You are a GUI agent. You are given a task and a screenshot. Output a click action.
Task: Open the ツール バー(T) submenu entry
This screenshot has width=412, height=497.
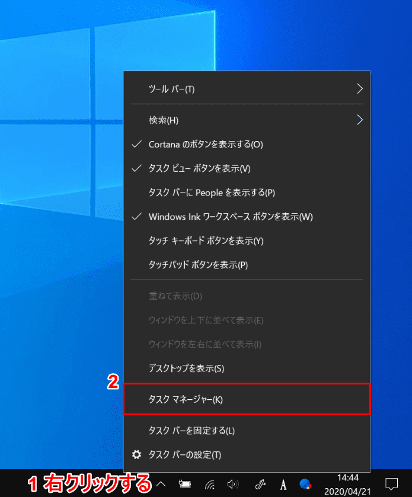click(x=247, y=89)
